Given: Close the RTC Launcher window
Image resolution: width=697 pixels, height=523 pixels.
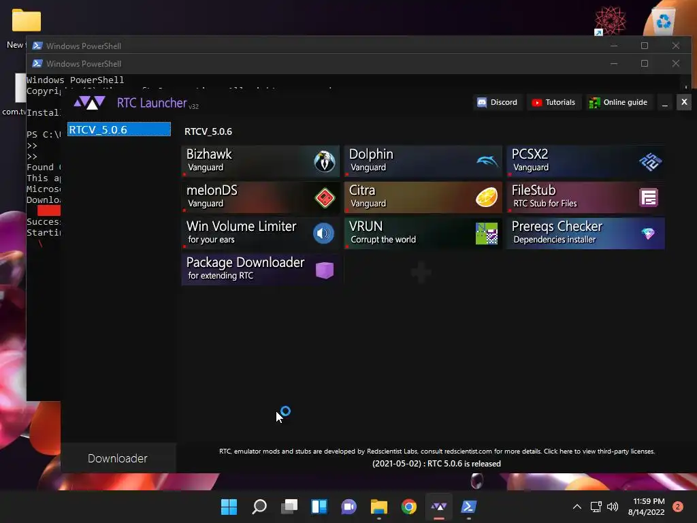Looking at the screenshot, I should [684, 102].
